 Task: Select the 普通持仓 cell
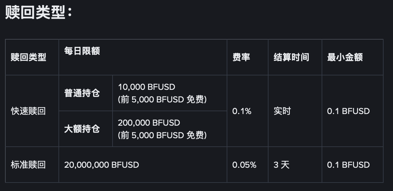[x=82, y=93]
